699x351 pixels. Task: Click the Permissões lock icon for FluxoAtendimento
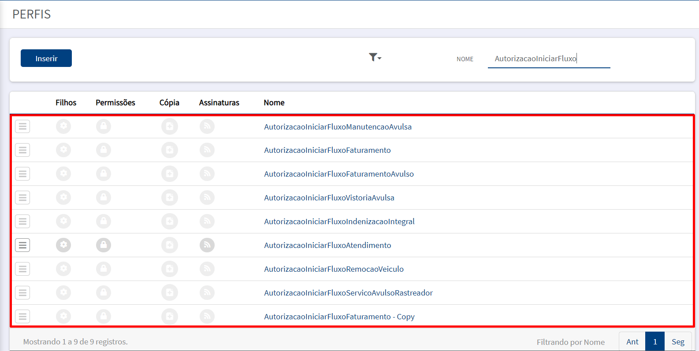(104, 245)
